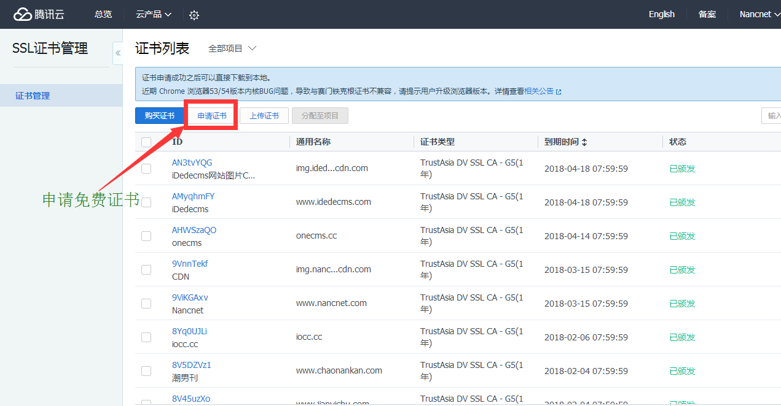
Task: Switch language via the English link
Action: click(661, 14)
